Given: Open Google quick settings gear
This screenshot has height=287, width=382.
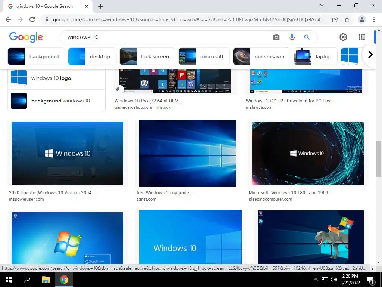Looking at the screenshot, I should pyautogui.click(x=343, y=37).
